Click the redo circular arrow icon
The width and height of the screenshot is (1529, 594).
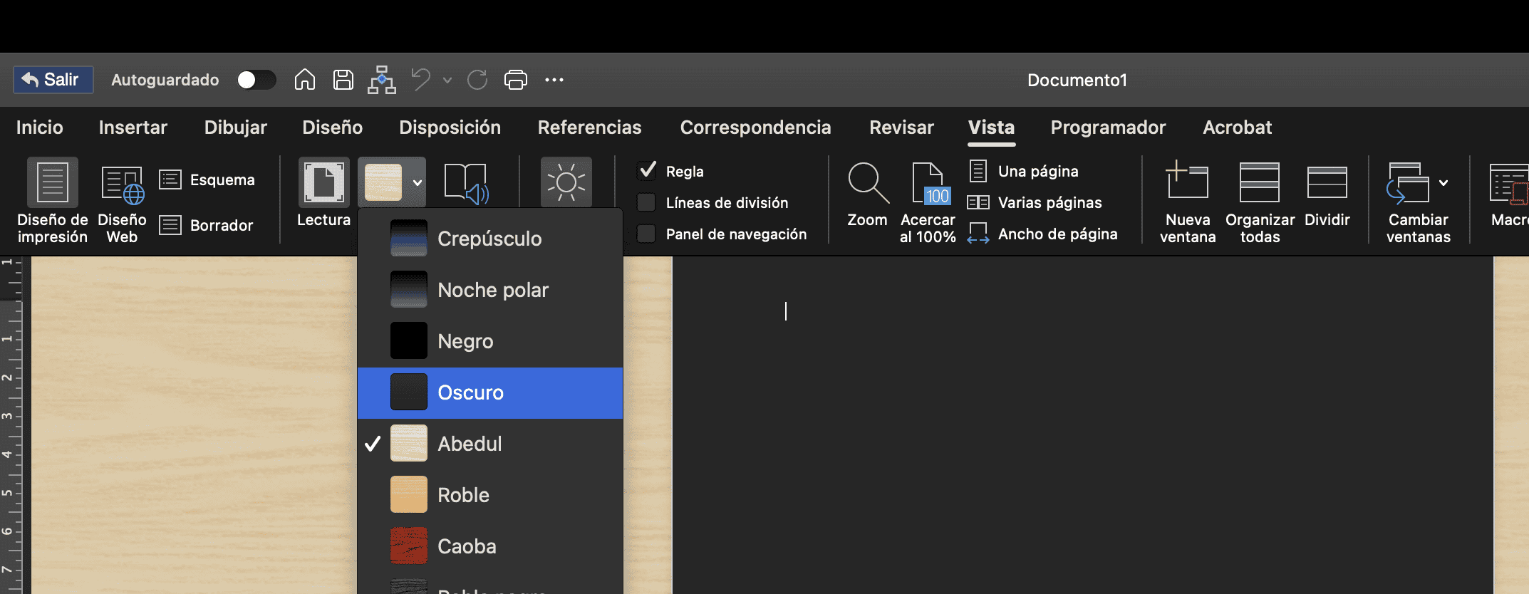coord(477,80)
